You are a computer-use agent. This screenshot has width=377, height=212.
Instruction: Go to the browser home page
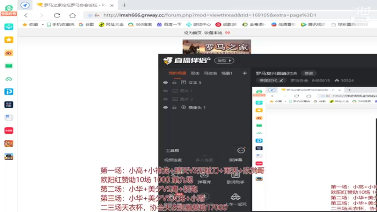[73, 16]
